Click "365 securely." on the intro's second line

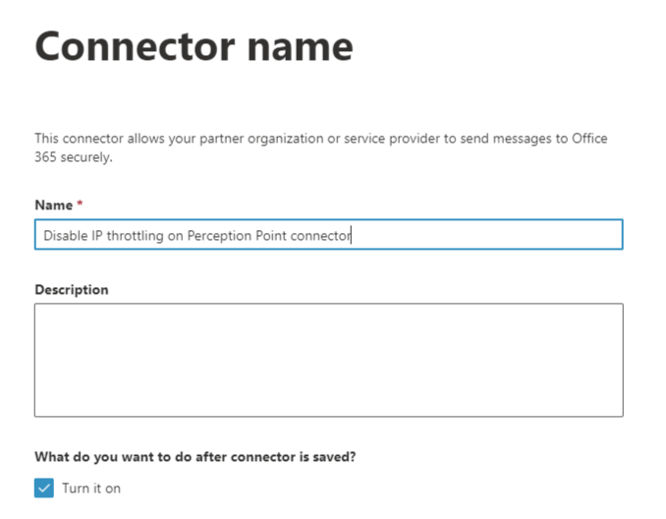tap(74, 157)
